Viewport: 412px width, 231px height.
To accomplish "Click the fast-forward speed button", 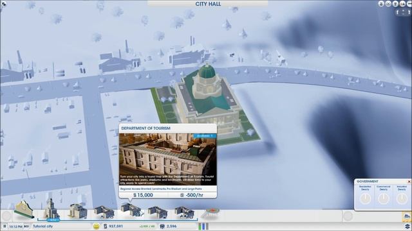I will pos(26,226).
